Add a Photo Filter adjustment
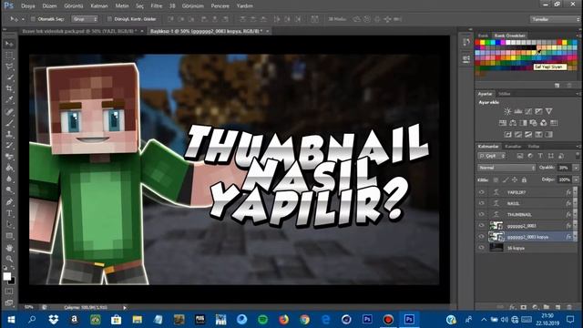583x328 pixels. 533,123
